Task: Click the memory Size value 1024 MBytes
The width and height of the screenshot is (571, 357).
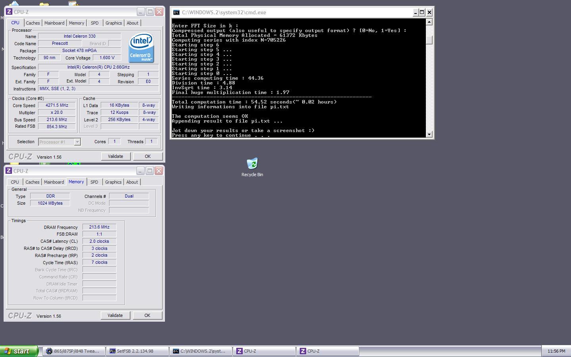Action: [x=50, y=203]
